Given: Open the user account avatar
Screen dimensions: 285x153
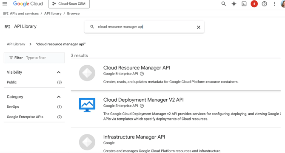Looking at the screenshot, I should 283,4.
